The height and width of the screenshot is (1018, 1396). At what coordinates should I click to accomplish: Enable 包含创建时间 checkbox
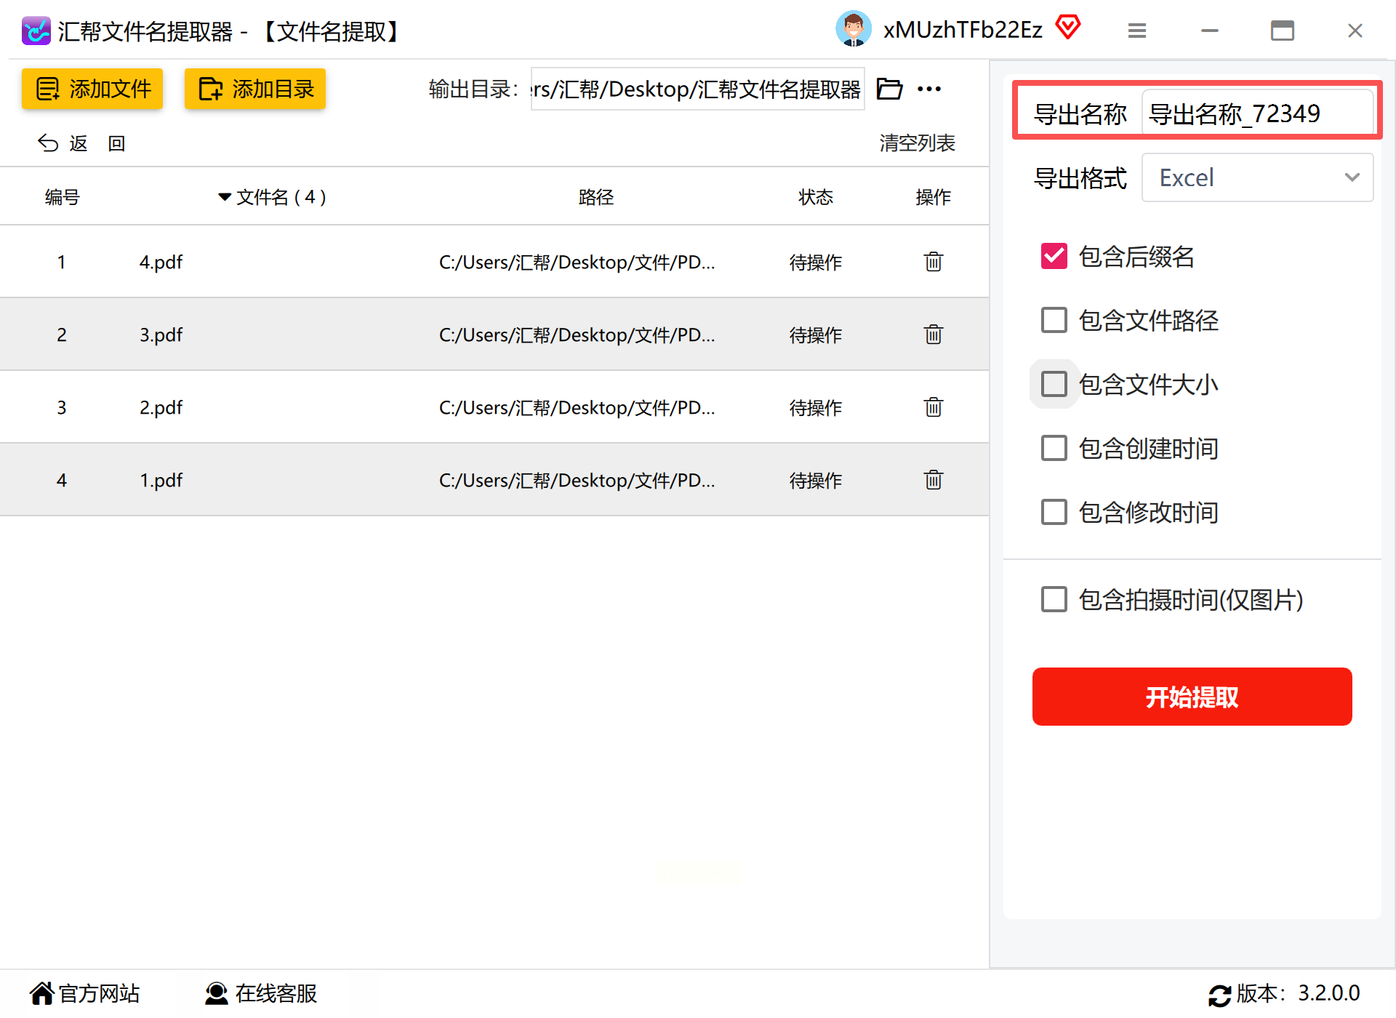(1054, 448)
